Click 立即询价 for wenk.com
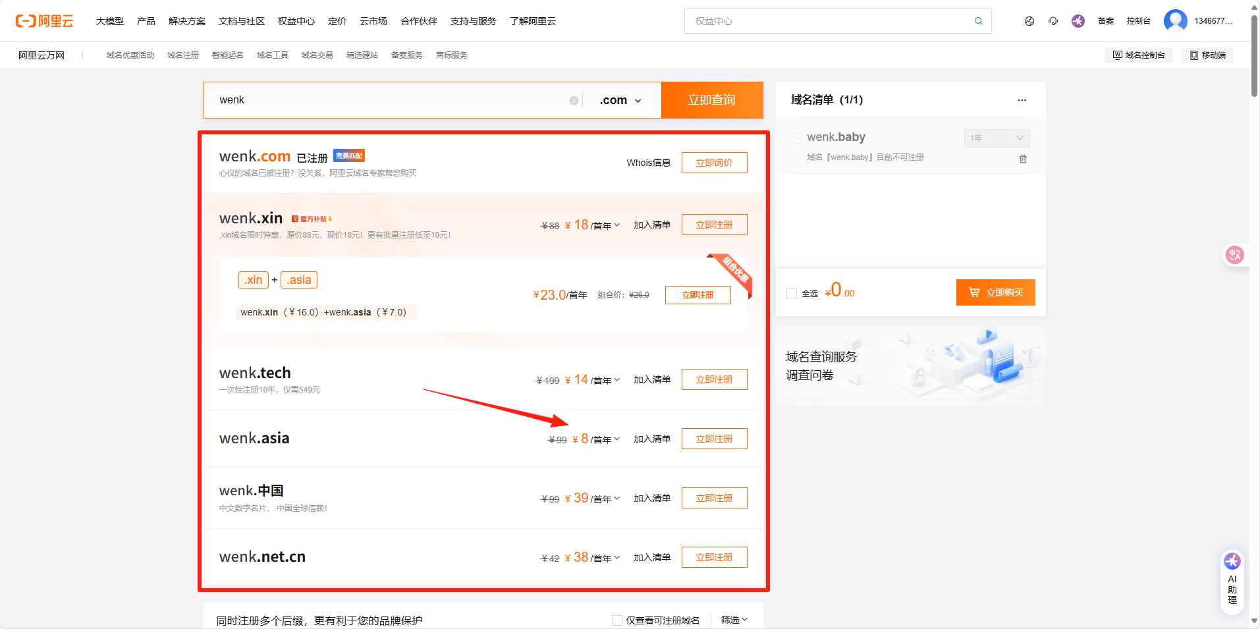 click(x=715, y=163)
